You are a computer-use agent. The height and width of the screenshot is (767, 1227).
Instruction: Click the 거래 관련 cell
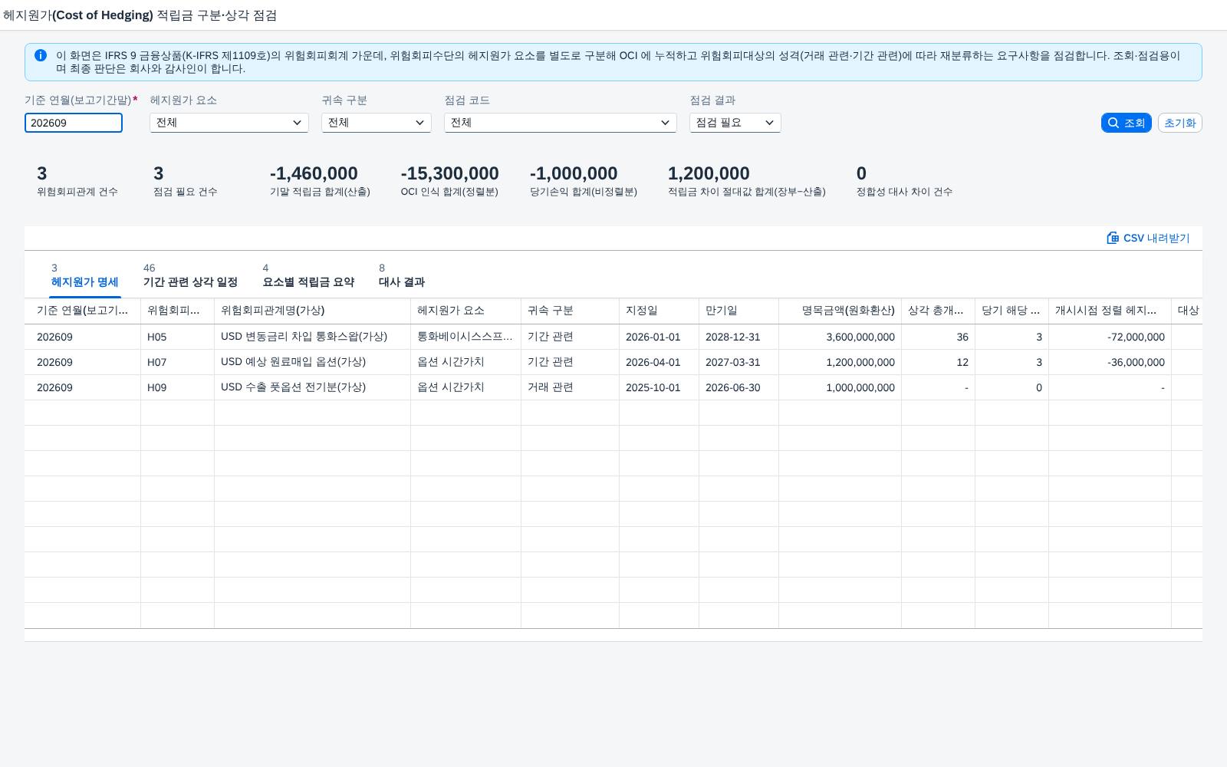tap(571, 387)
